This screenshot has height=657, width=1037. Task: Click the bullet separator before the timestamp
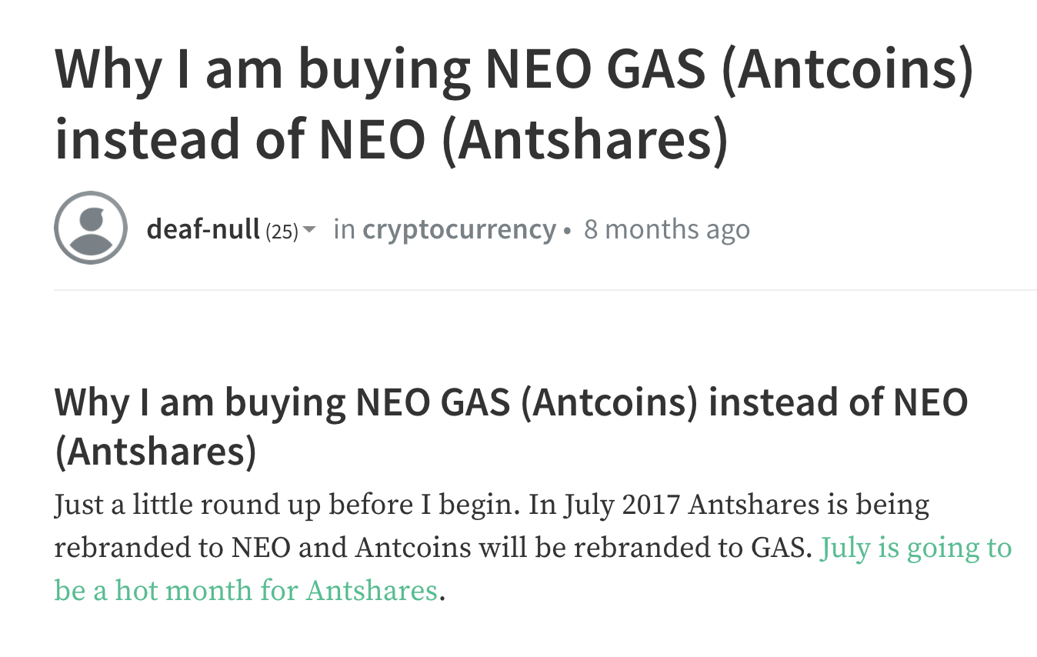coord(568,231)
